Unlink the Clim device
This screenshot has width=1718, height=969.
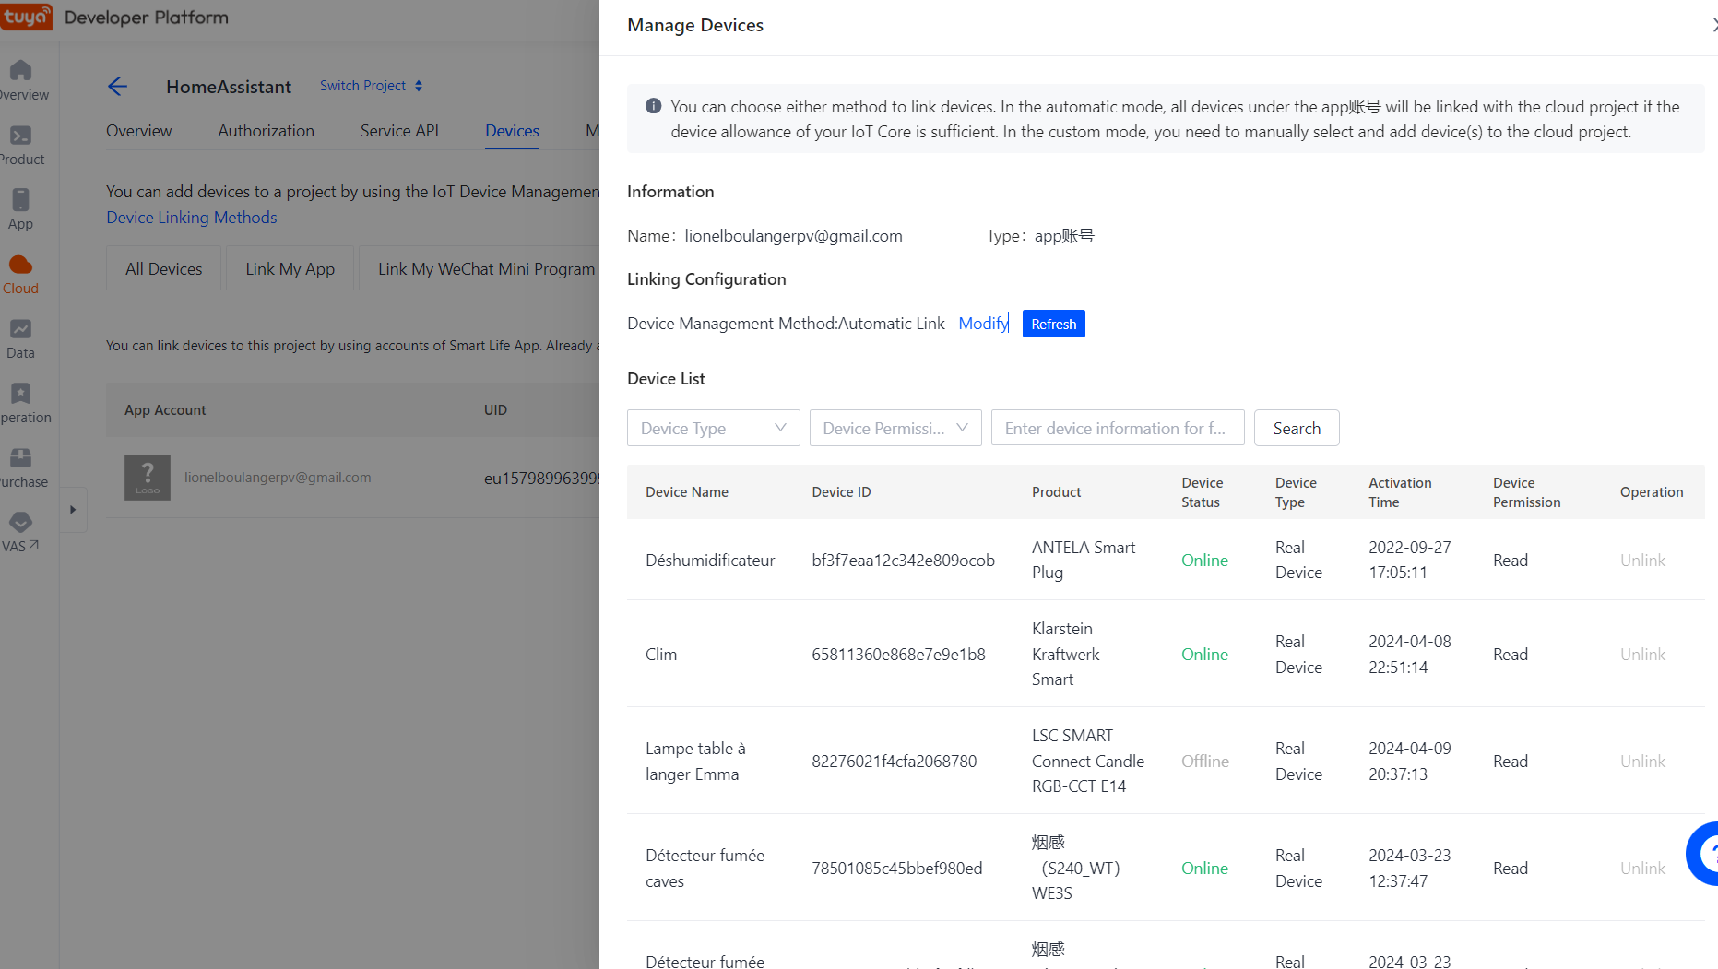coord(1642,655)
